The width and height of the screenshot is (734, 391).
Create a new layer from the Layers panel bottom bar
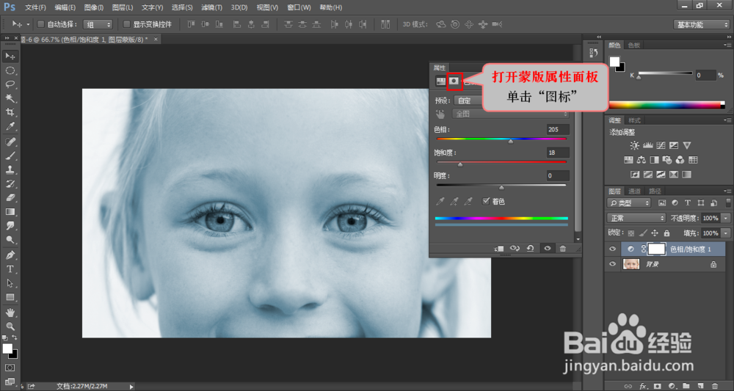(700, 386)
